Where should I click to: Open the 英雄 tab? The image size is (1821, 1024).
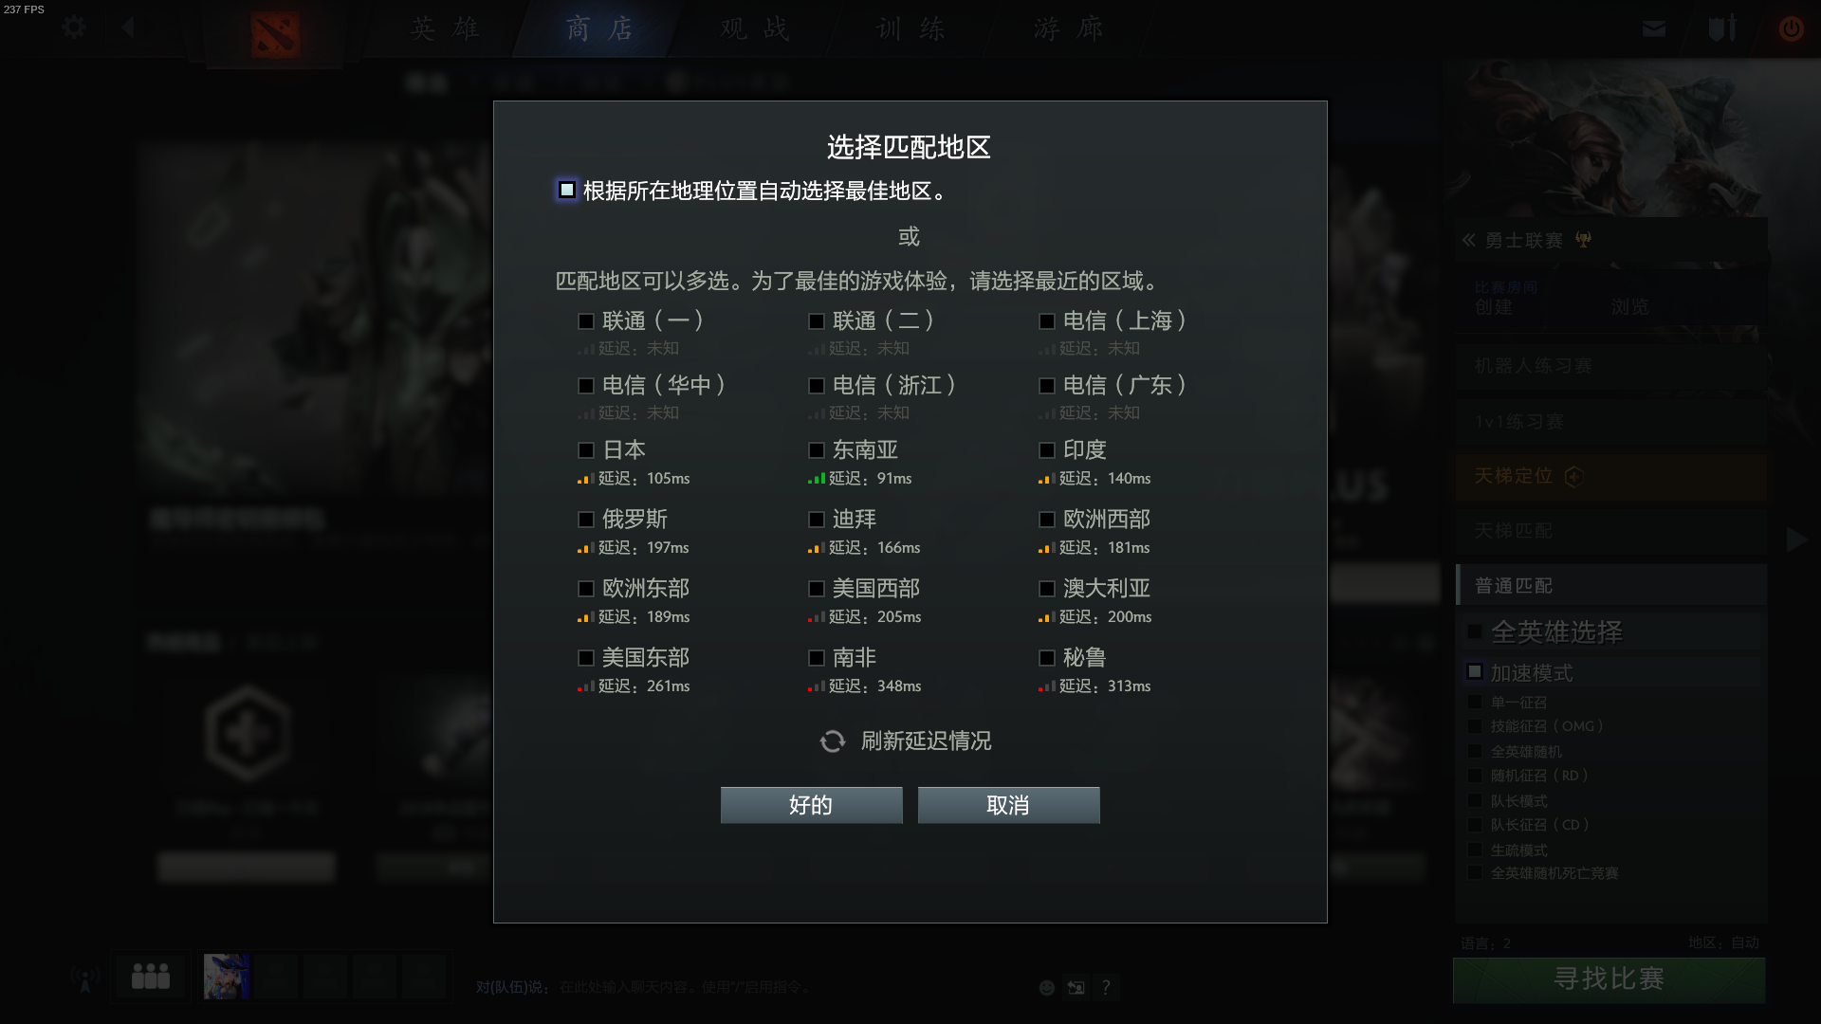point(446,28)
